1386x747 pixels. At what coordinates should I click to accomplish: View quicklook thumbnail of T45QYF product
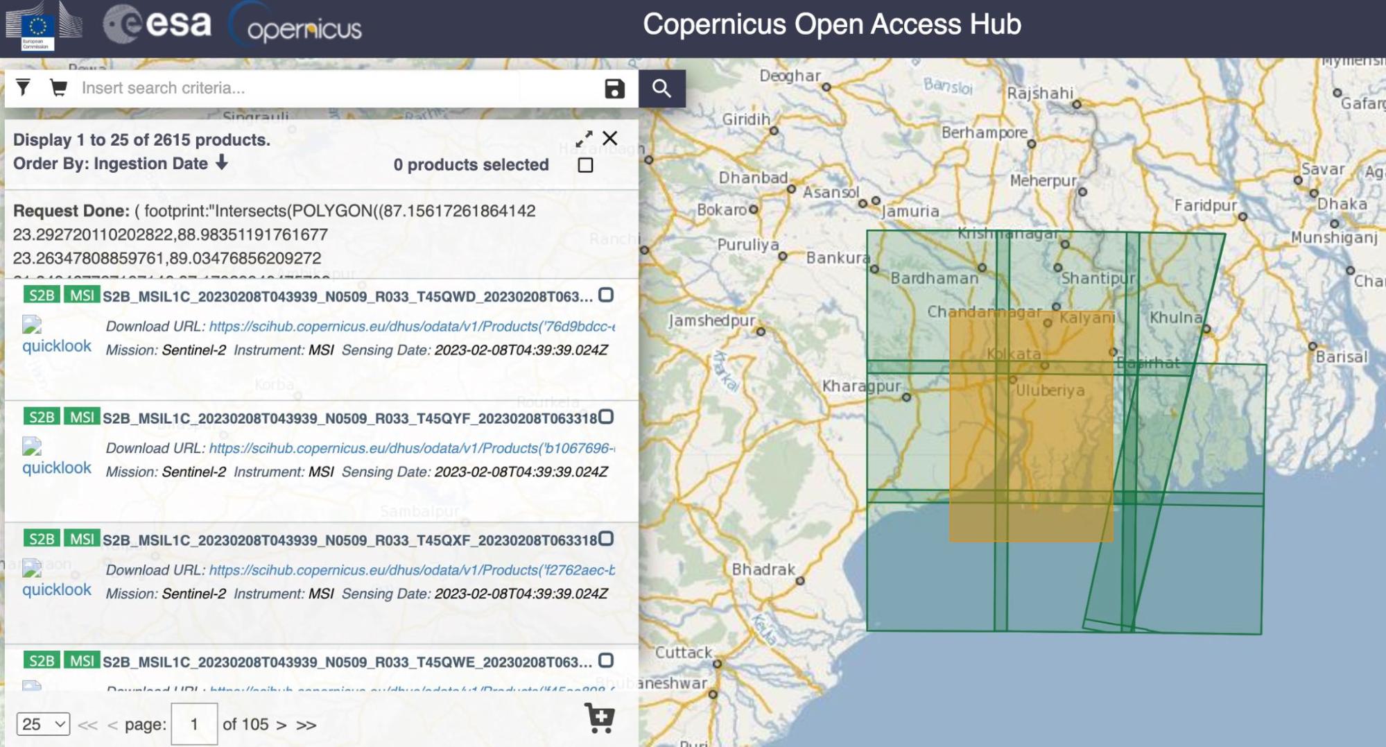point(56,458)
